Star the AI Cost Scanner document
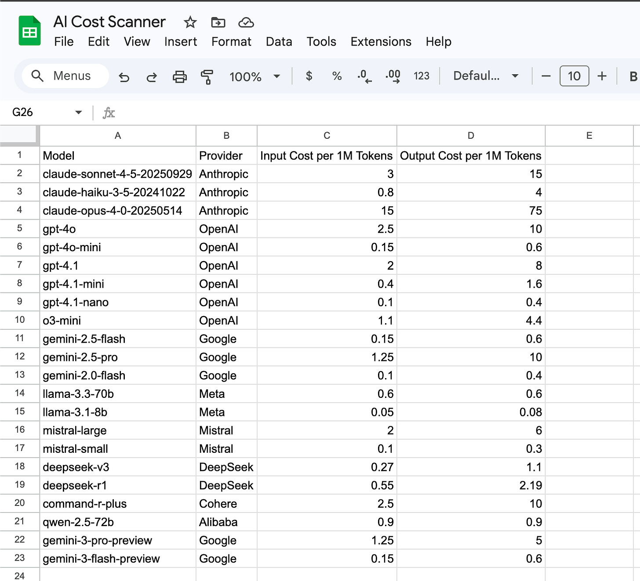The height and width of the screenshot is (581, 640). [x=190, y=22]
